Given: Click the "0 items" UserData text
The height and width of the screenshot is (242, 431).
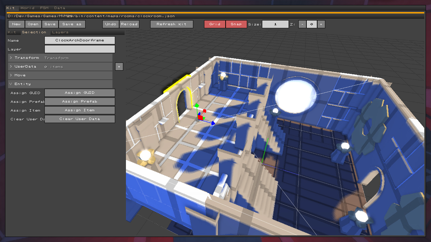Looking at the screenshot, I should coord(54,67).
